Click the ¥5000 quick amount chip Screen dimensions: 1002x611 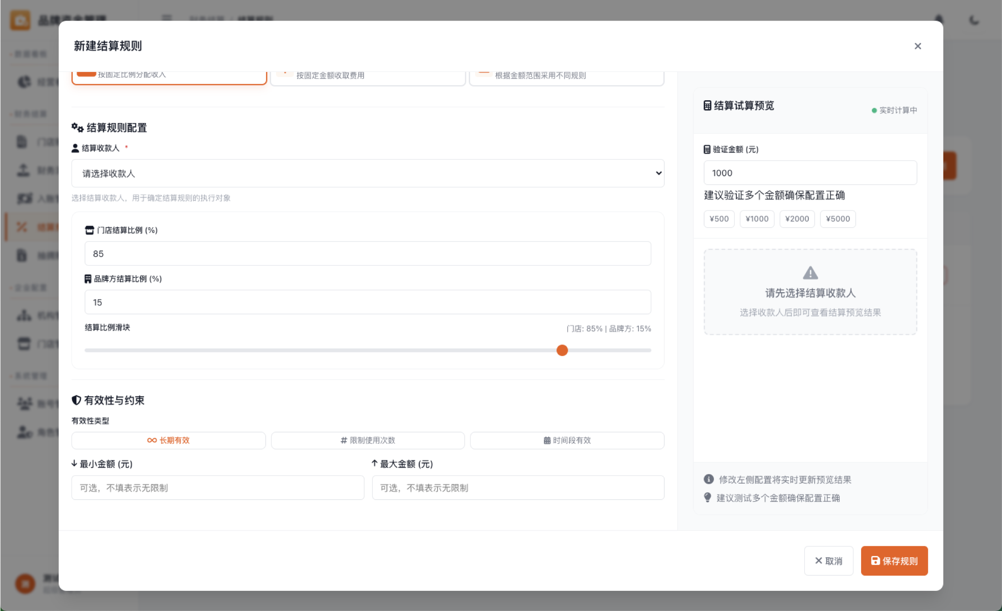coord(837,219)
